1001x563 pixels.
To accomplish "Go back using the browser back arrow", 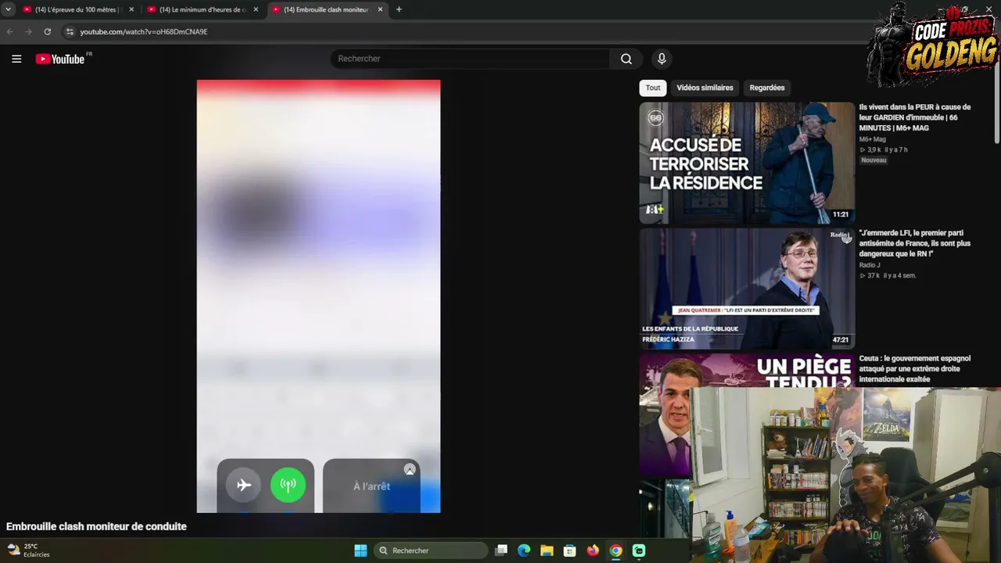I will click(x=10, y=32).
